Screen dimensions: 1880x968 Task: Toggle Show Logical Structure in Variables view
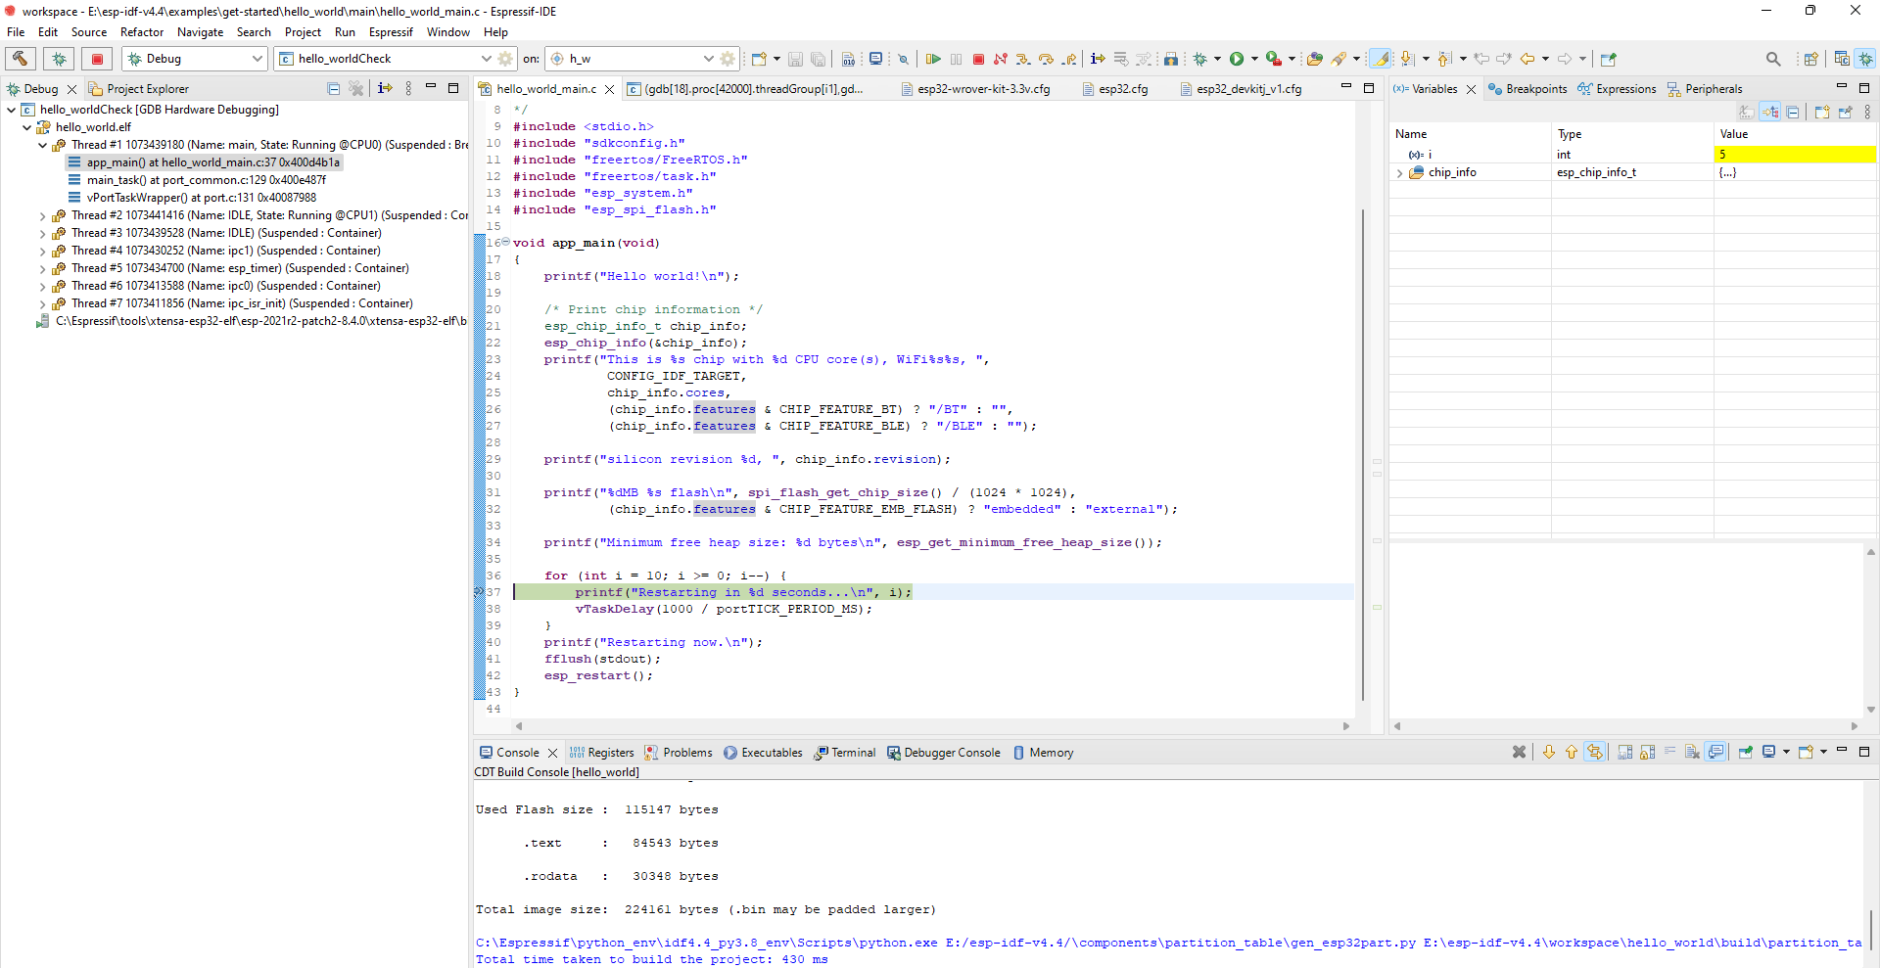point(1770,113)
